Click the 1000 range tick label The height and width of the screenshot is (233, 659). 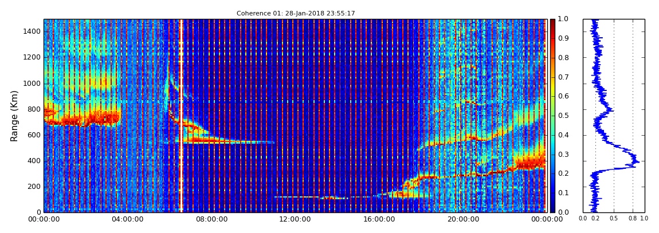tap(32, 83)
